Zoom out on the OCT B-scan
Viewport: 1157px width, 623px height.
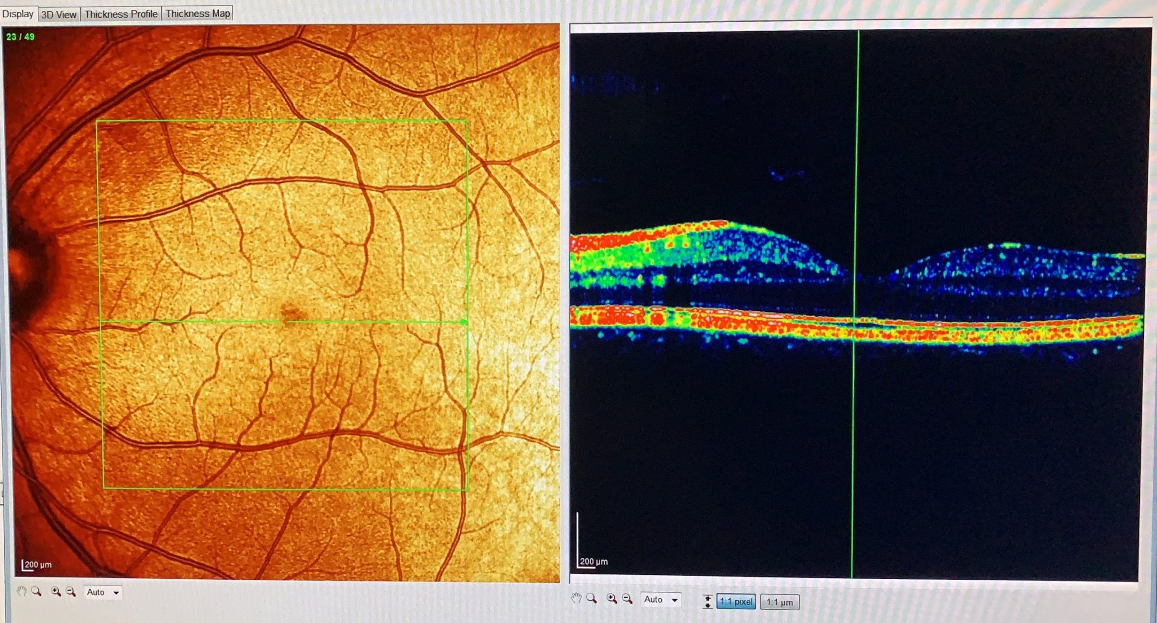[x=627, y=599]
